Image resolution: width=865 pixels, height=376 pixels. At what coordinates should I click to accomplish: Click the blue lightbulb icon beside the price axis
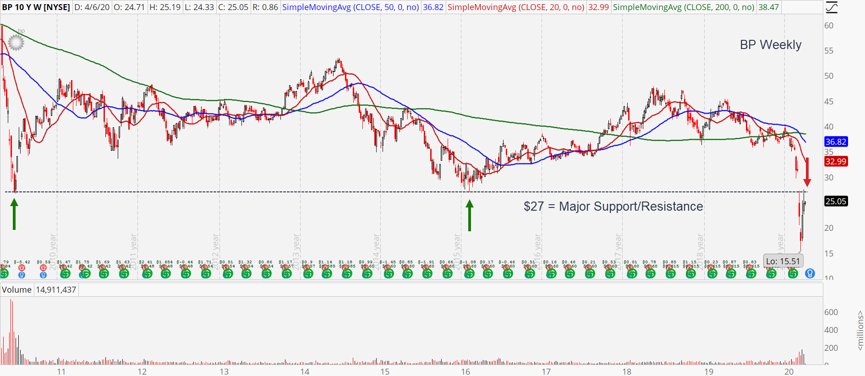click(810, 274)
